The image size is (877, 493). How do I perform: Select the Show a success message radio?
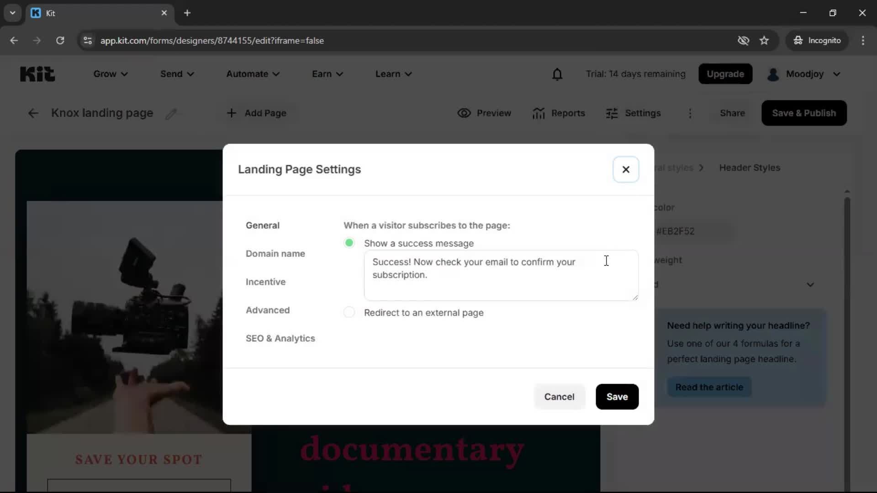pos(349,243)
